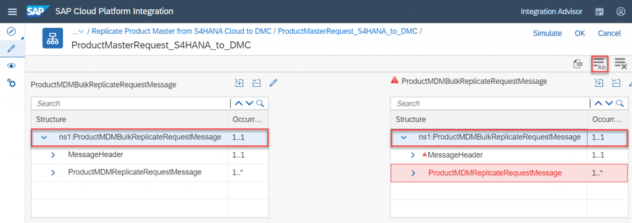Expand all nodes in target structure

[x=599, y=83]
